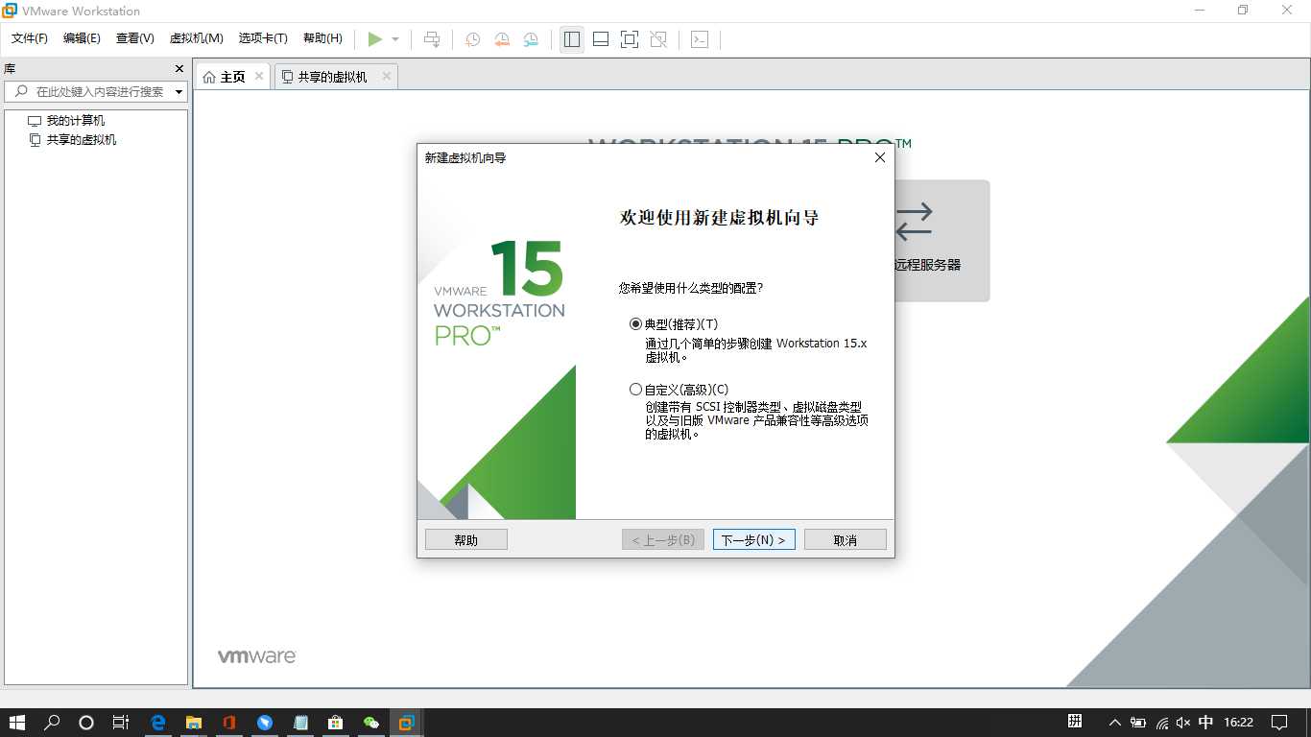Open the 查看(V) menu

[x=135, y=38]
